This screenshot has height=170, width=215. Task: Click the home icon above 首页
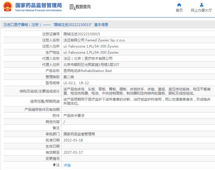(x=179, y=5)
